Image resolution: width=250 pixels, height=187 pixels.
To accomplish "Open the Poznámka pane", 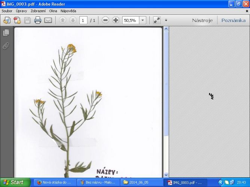I will 233,20.
